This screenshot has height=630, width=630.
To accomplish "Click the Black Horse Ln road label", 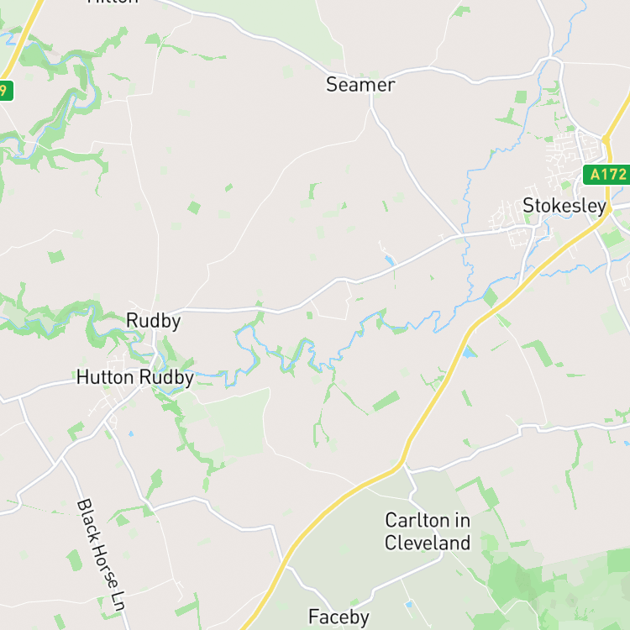I will click(x=102, y=554).
